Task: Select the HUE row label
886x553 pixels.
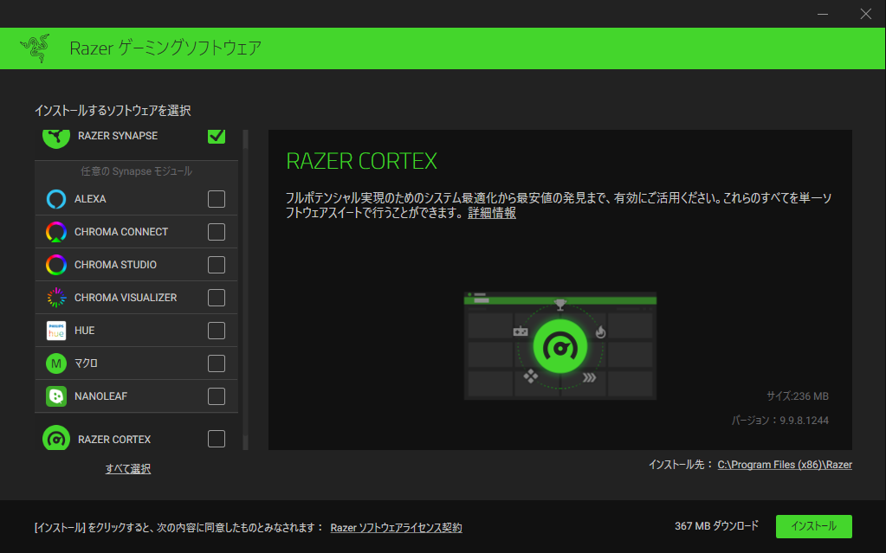Action: click(x=84, y=331)
